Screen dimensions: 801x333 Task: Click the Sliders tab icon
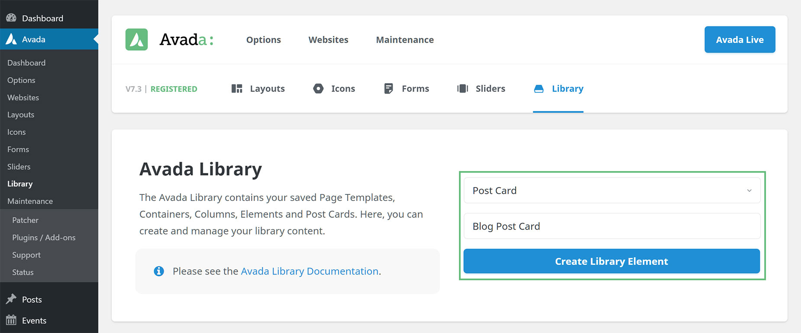[462, 88]
